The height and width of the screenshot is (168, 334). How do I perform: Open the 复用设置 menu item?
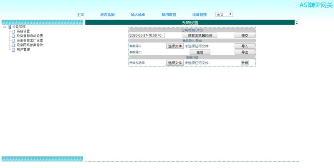click(x=169, y=15)
